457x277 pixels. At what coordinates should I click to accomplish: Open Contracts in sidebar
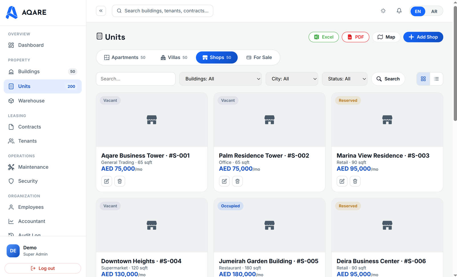point(43,127)
